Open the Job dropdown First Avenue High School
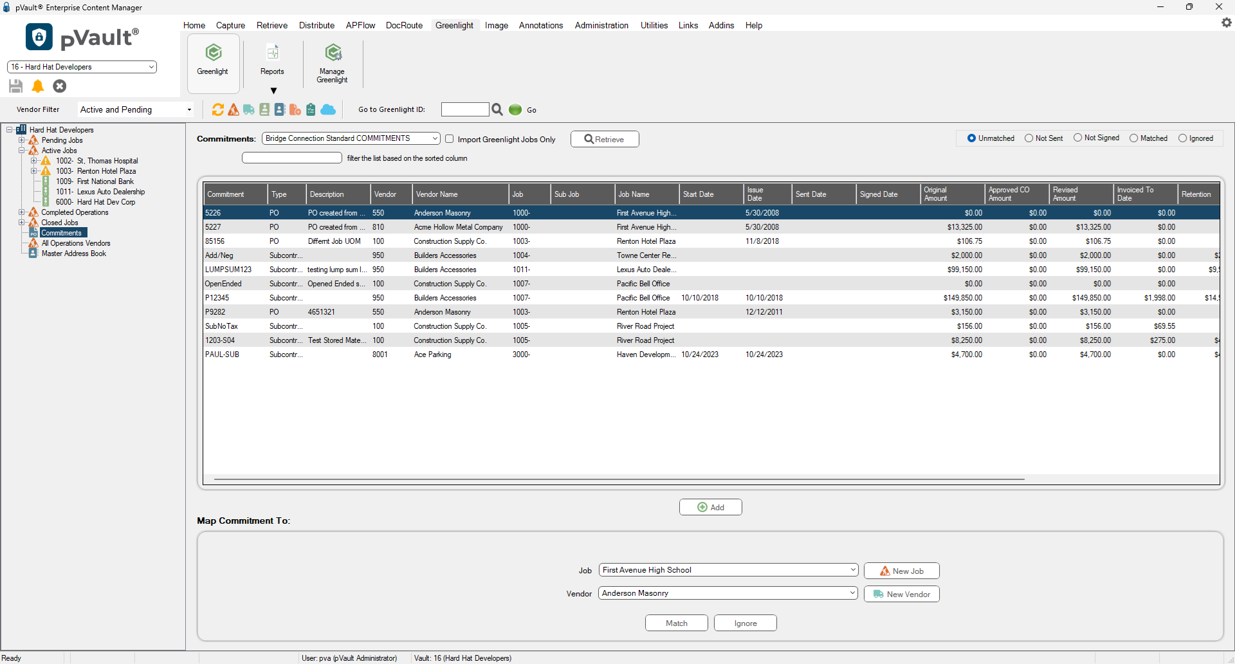This screenshot has width=1235, height=664. point(729,570)
